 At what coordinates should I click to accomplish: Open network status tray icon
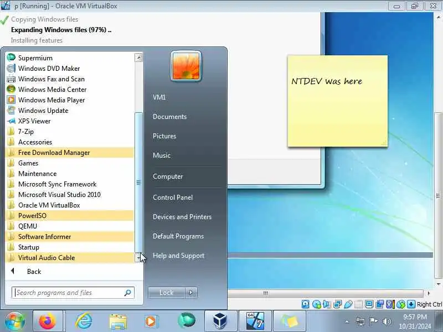click(360, 321)
